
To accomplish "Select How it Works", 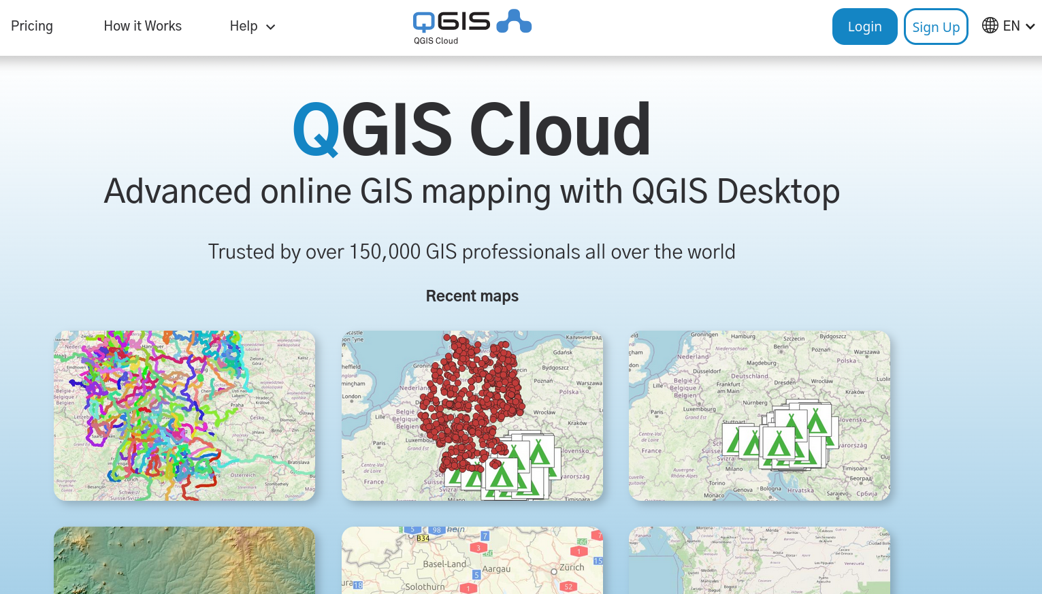I will point(142,26).
